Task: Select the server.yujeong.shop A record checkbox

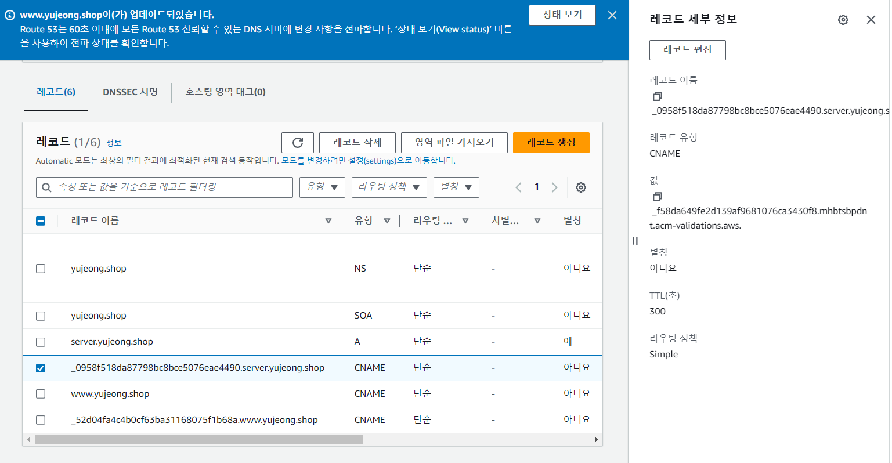Action: (x=40, y=342)
